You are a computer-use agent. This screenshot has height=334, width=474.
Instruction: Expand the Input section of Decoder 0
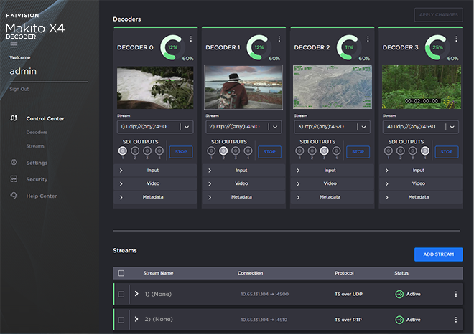point(154,171)
